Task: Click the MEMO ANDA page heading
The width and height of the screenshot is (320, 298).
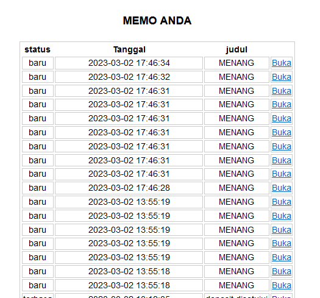Action: [157, 21]
